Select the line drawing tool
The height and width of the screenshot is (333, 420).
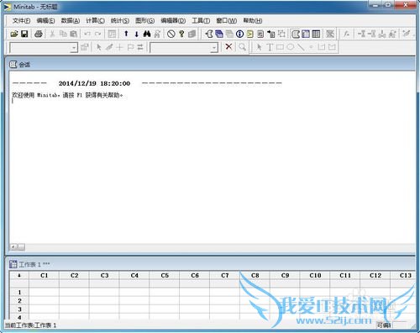[x=301, y=47]
